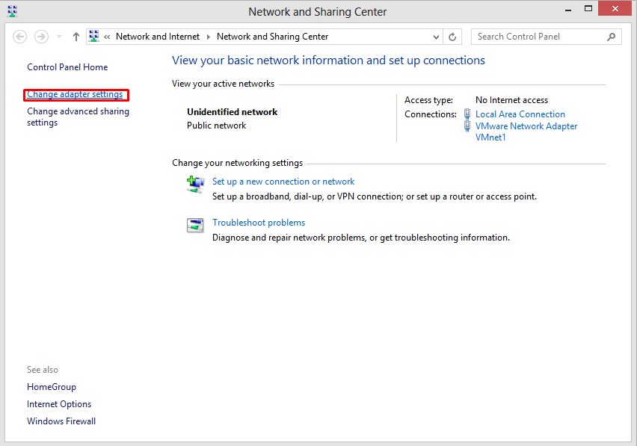Click the Forward navigation arrow
This screenshot has height=446, width=637.
coord(41,37)
